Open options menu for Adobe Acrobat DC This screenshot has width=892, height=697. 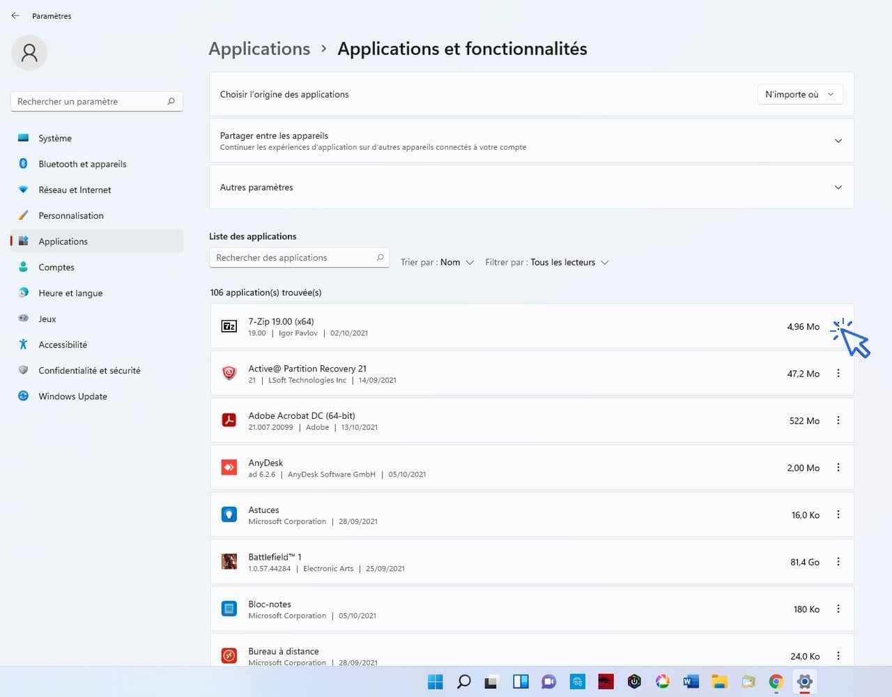[838, 420]
